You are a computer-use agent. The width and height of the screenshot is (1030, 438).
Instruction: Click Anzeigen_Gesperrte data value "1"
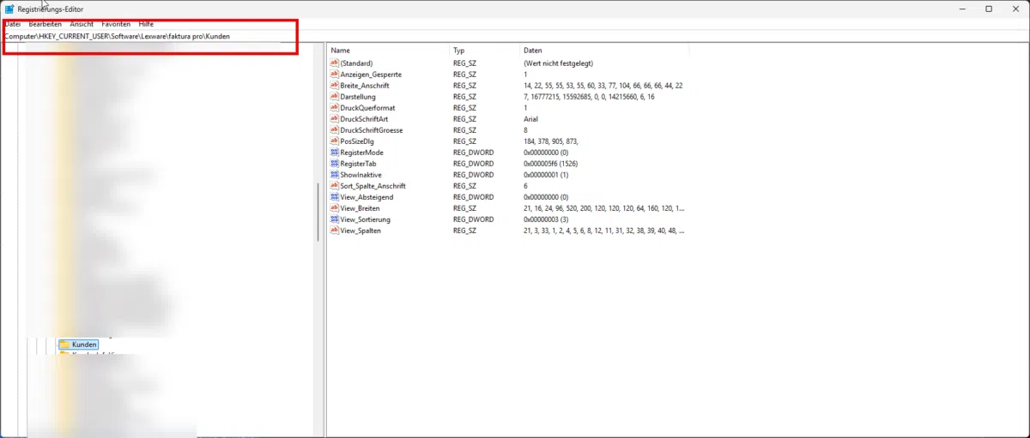[x=526, y=75]
